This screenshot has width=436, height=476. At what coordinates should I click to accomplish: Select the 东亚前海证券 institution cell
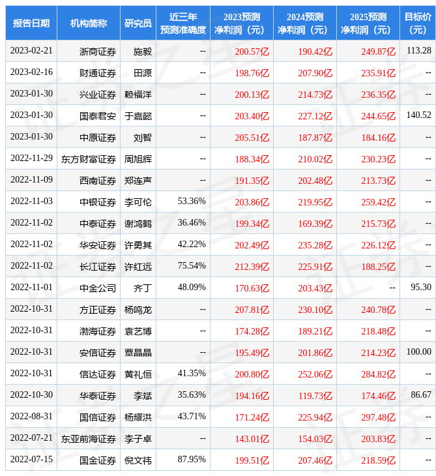[x=89, y=439]
